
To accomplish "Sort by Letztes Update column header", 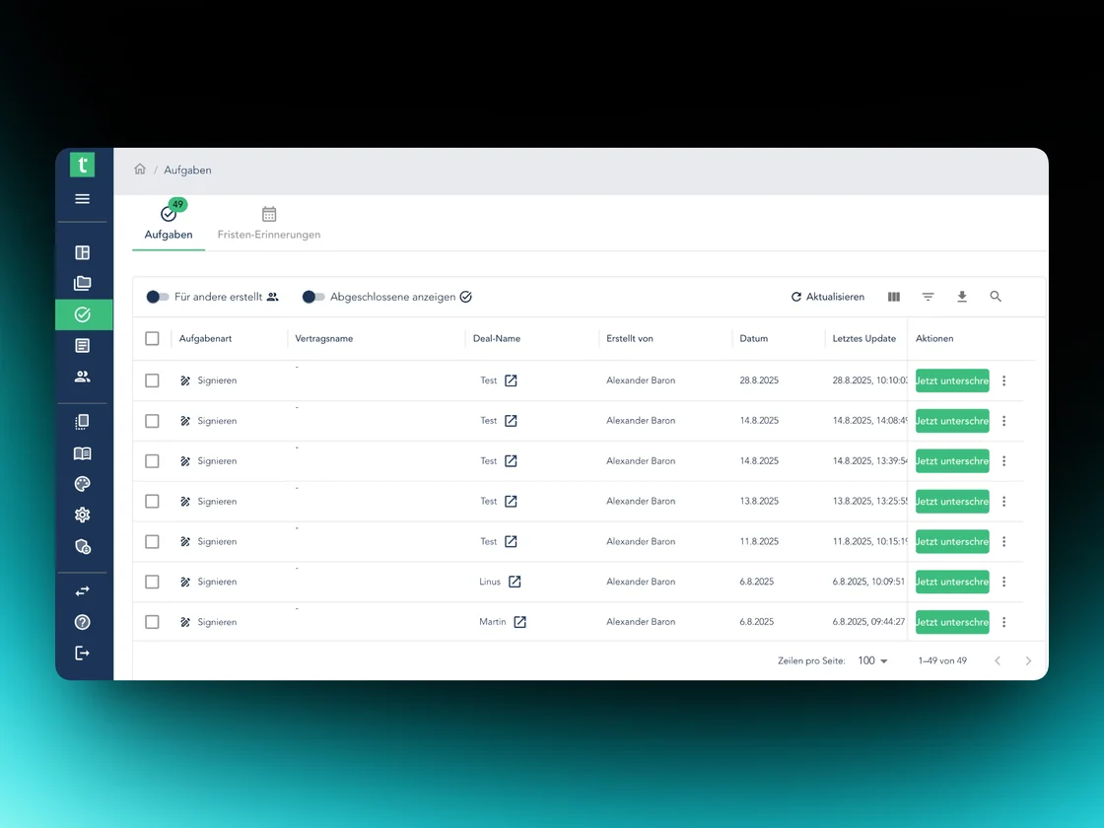I will (x=863, y=339).
